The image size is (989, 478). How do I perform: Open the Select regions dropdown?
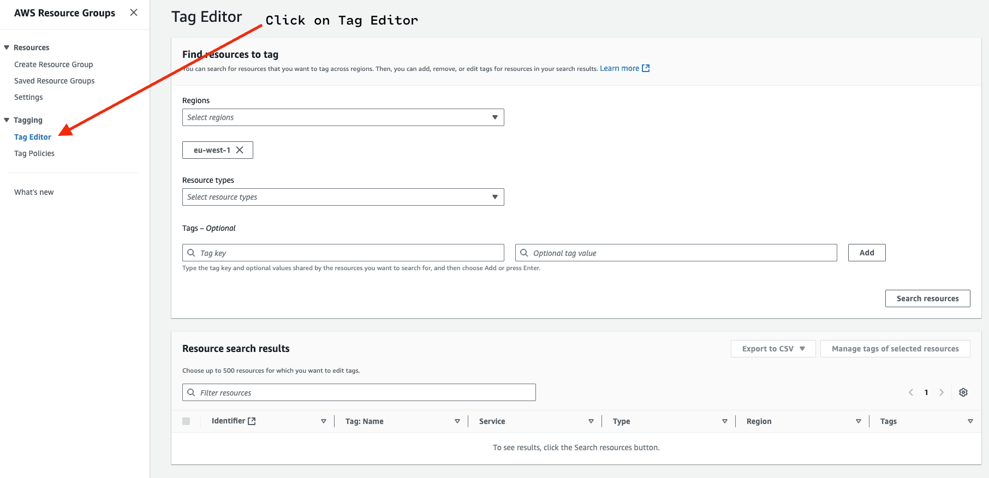343,117
